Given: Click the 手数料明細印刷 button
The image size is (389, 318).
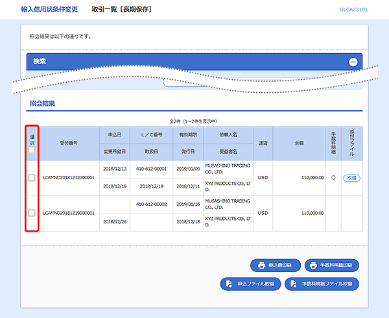Looking at the screenshot, I should [332, 265].
